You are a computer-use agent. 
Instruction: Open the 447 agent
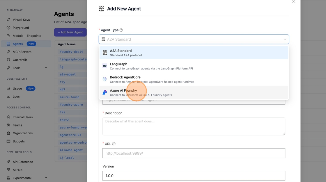63,90
